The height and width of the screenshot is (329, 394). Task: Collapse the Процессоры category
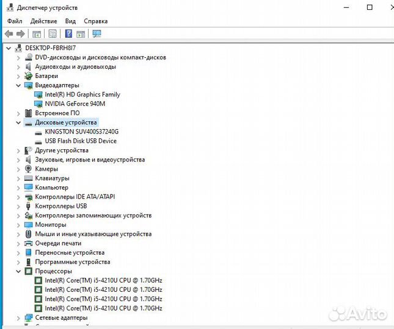pos(18,271)
